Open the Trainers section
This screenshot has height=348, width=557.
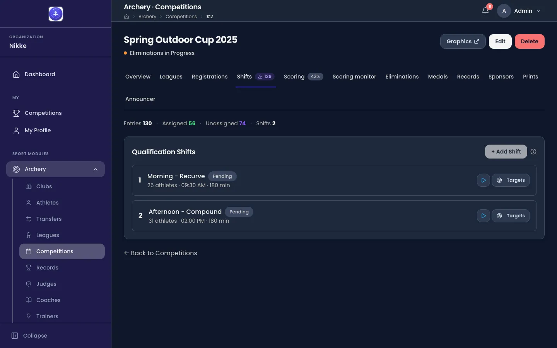pos(62,316)
